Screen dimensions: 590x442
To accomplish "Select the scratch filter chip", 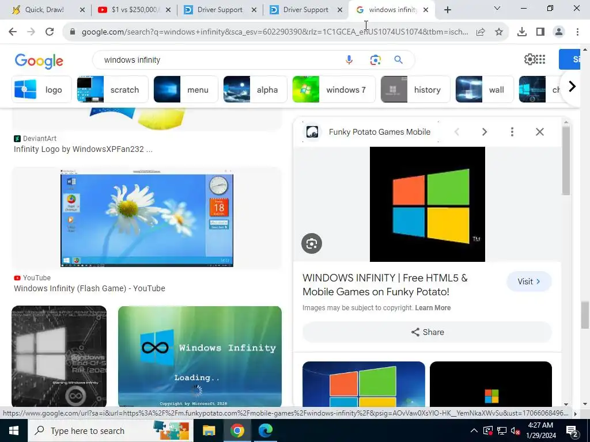I will (x=112, y=89).
